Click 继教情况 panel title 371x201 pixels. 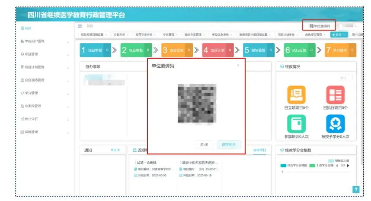tap(292, 67)
